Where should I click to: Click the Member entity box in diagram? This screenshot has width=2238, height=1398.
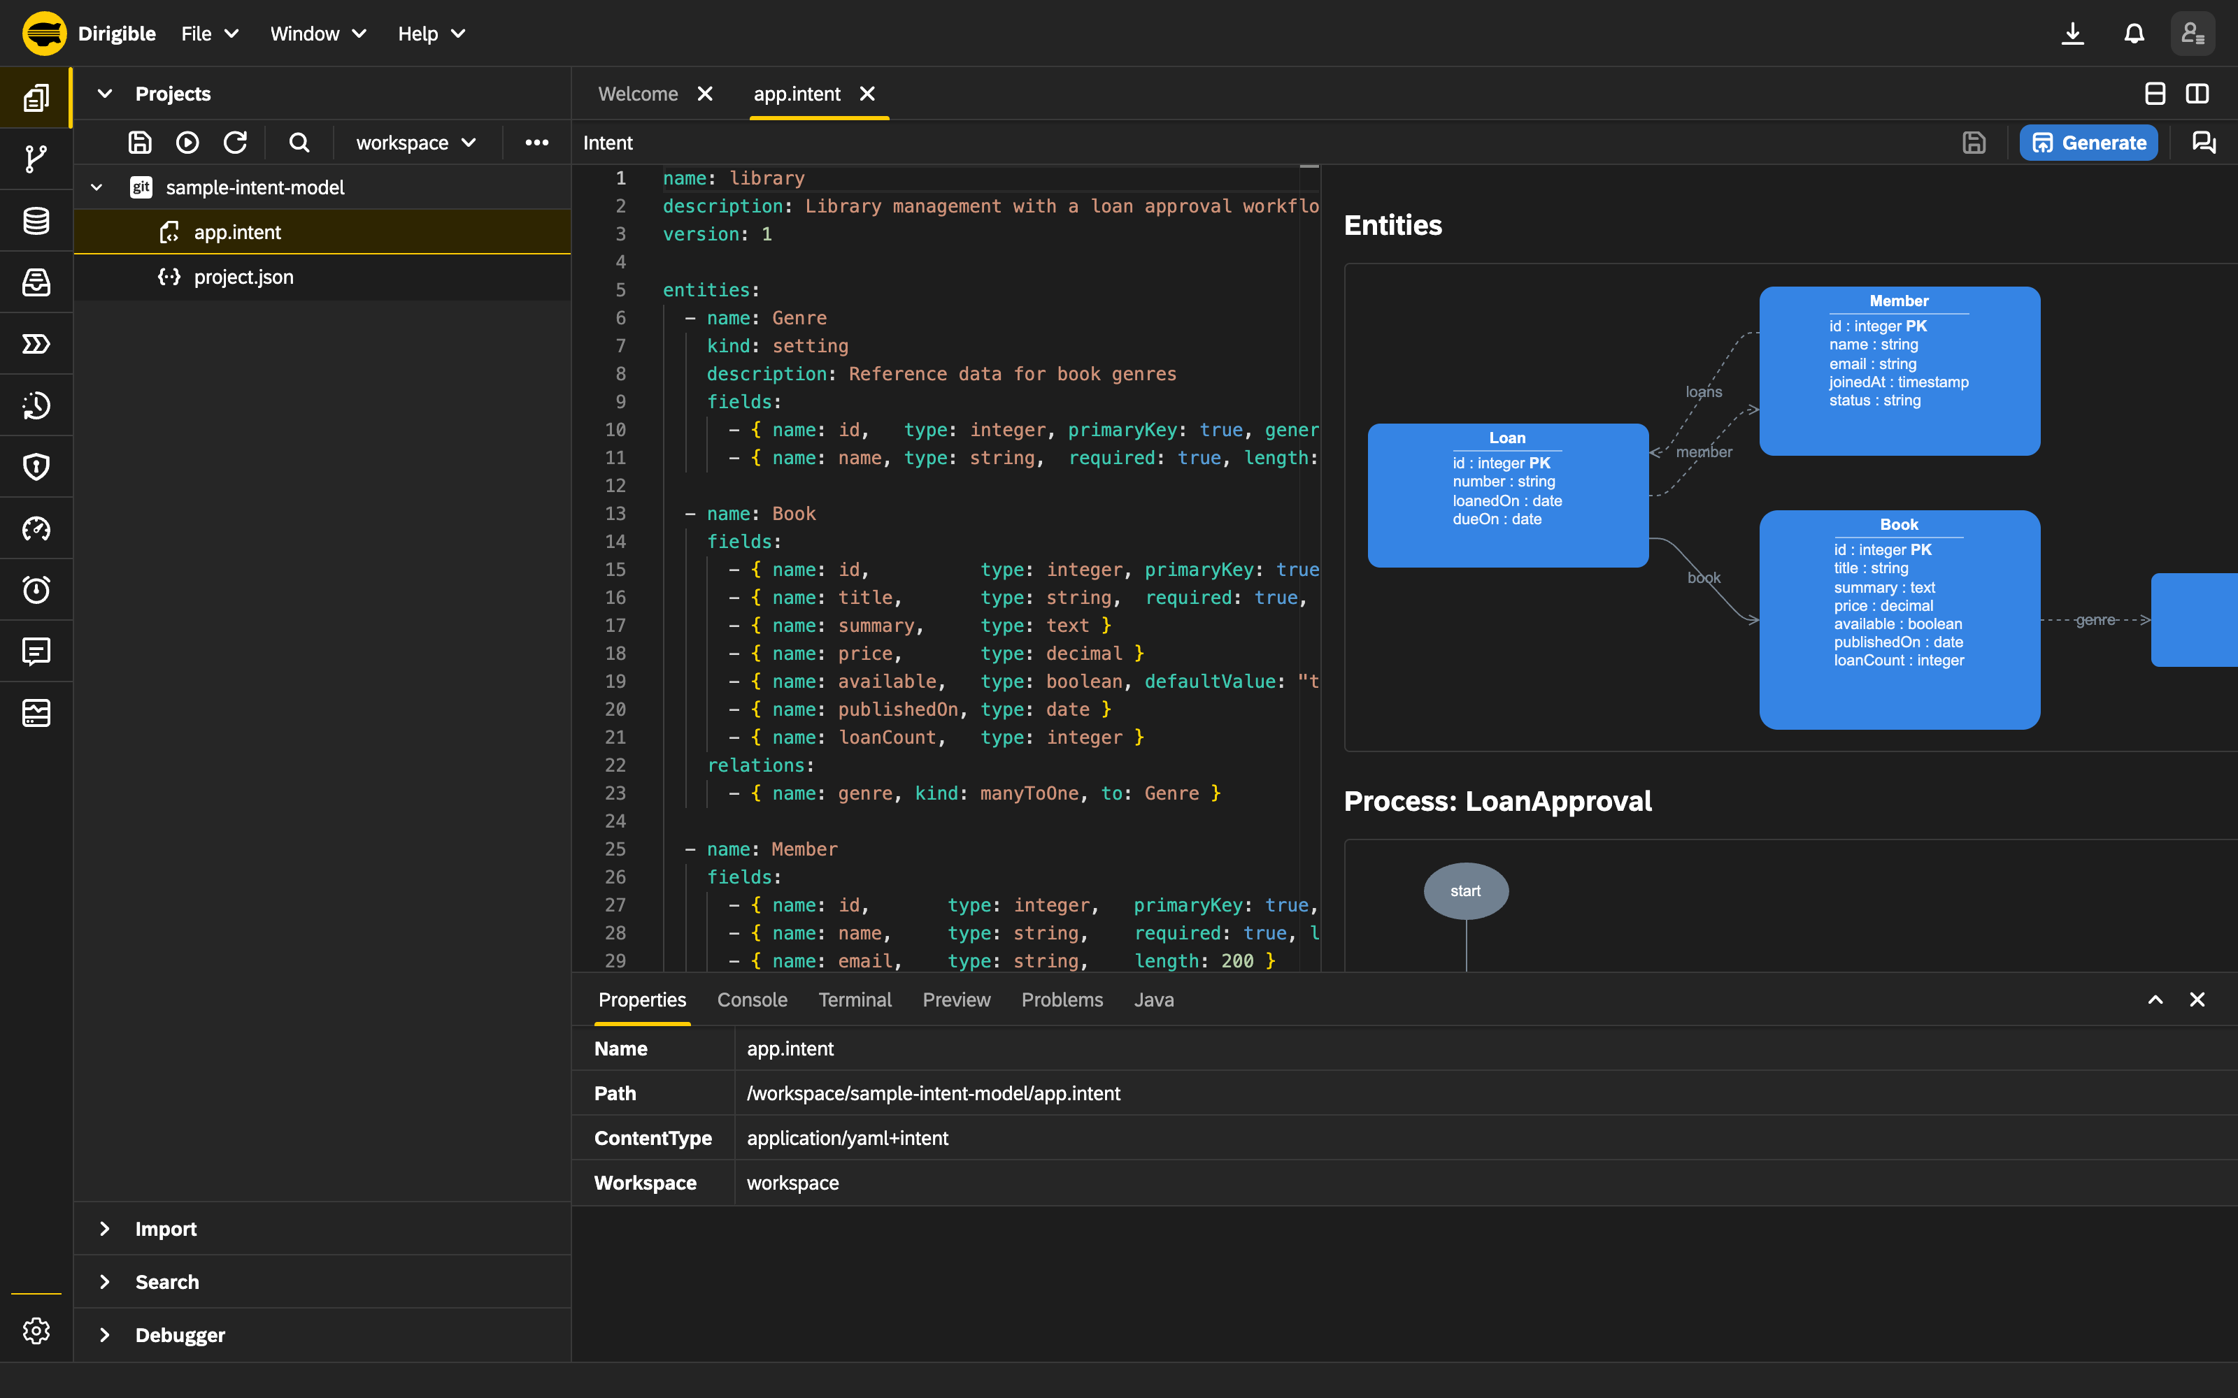[1900, 370]
